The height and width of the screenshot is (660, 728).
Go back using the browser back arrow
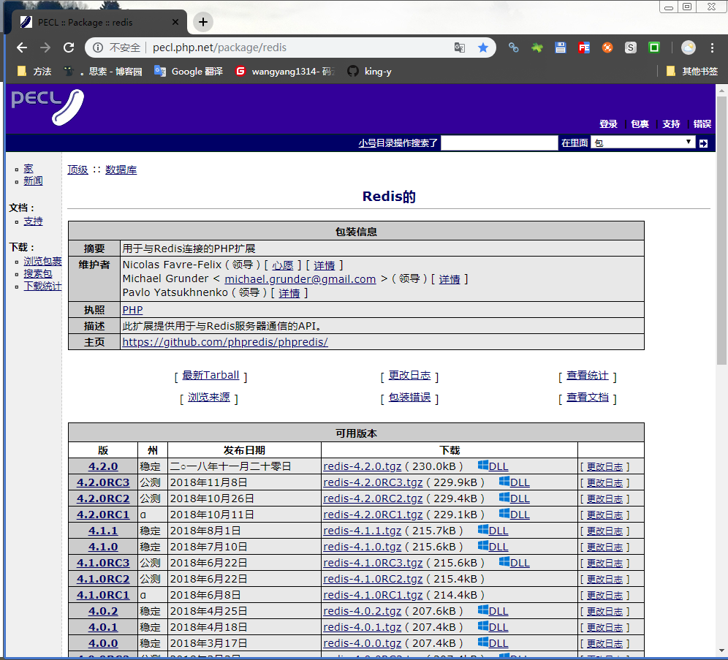coord(22,48)
